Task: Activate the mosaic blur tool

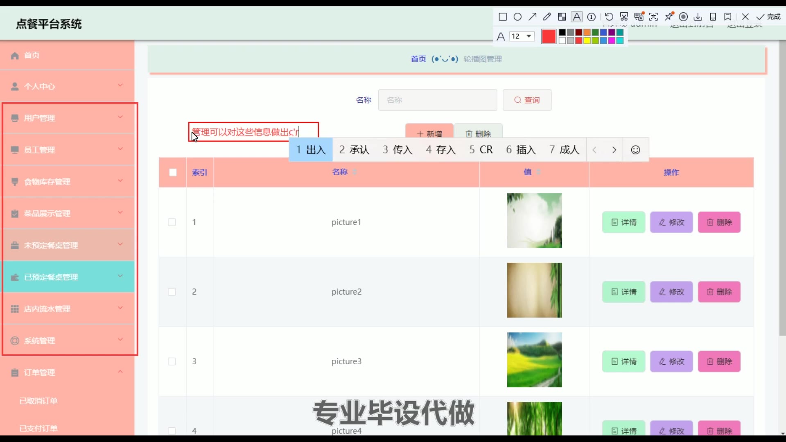Action: pos(562,17)
